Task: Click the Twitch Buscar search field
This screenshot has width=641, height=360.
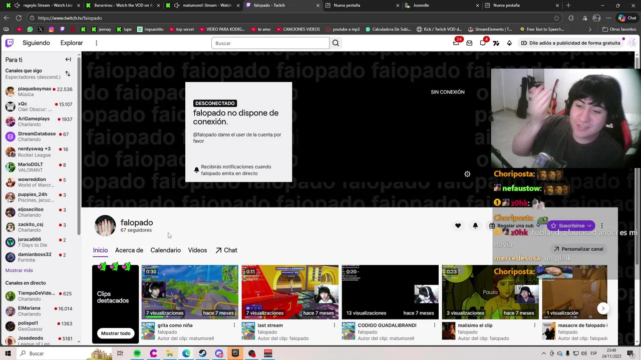Action: (x=270, y=43)
